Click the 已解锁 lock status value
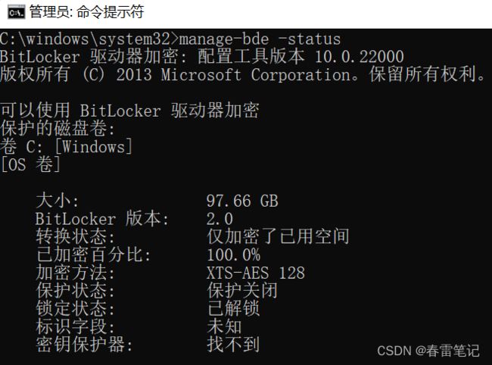Image resolution: width=492 pixels, height=365 pixels. (x=233, y=308)
